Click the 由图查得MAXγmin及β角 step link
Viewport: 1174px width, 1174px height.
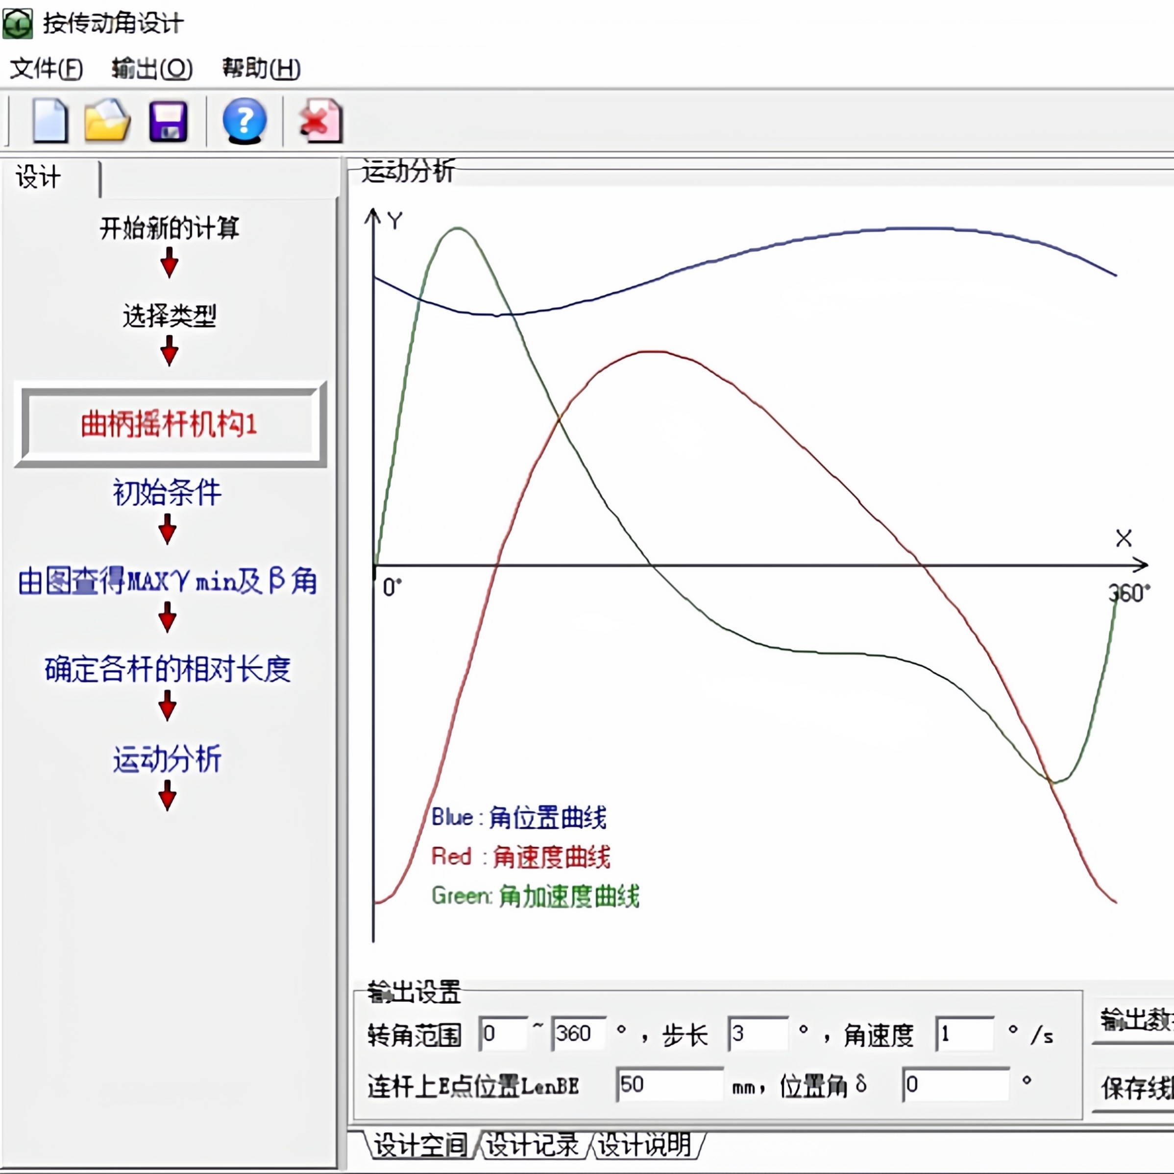[167, 581]
